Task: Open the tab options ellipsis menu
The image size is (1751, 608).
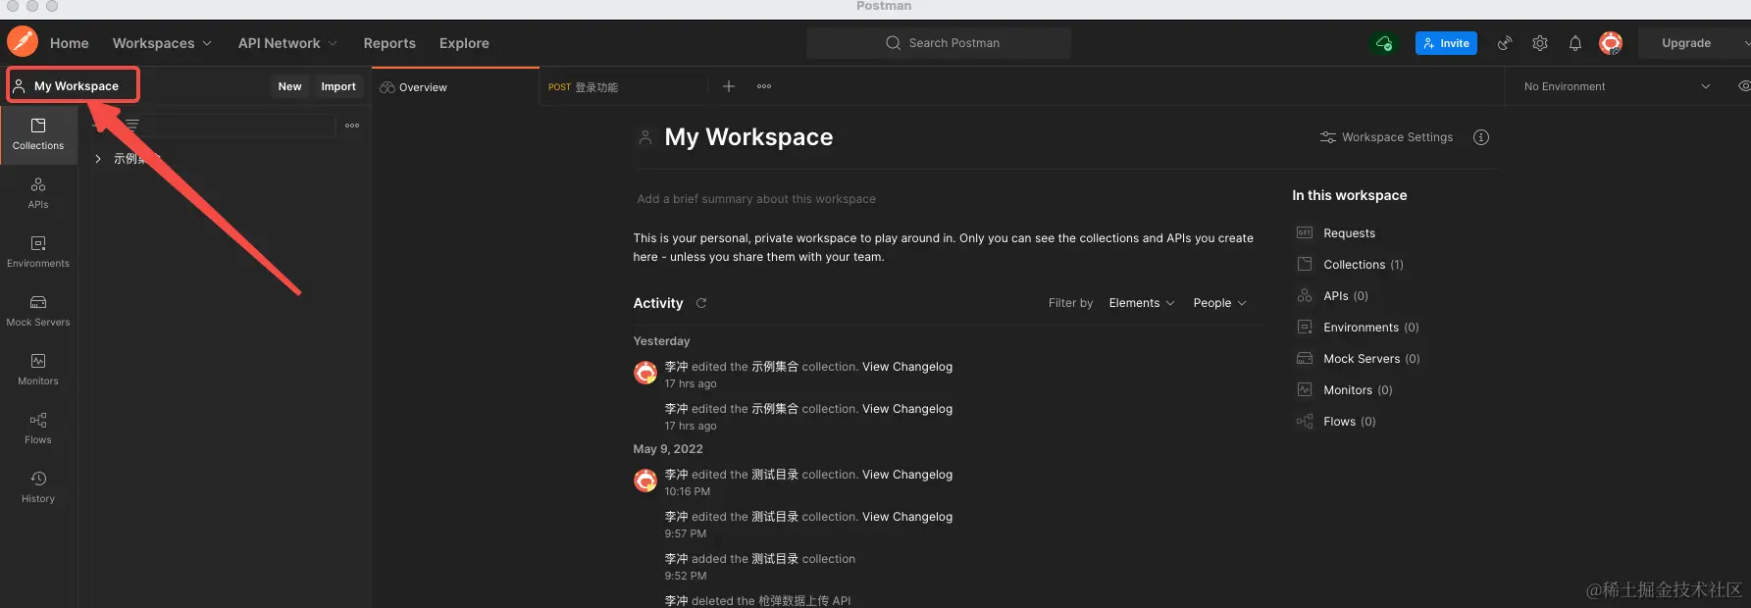Action: tap(764, 86)
